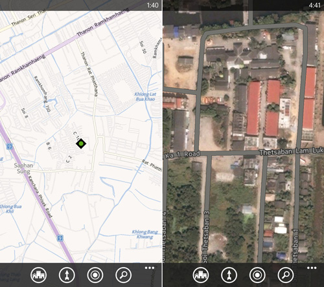324x287 pixels.
Task: Tap the highway 9 shield near Saphan Sung
Action: coord(9,147)
